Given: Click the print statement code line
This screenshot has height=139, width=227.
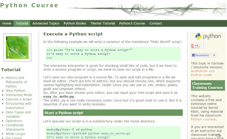Looking at the screenshot, I should click(89, 50).
